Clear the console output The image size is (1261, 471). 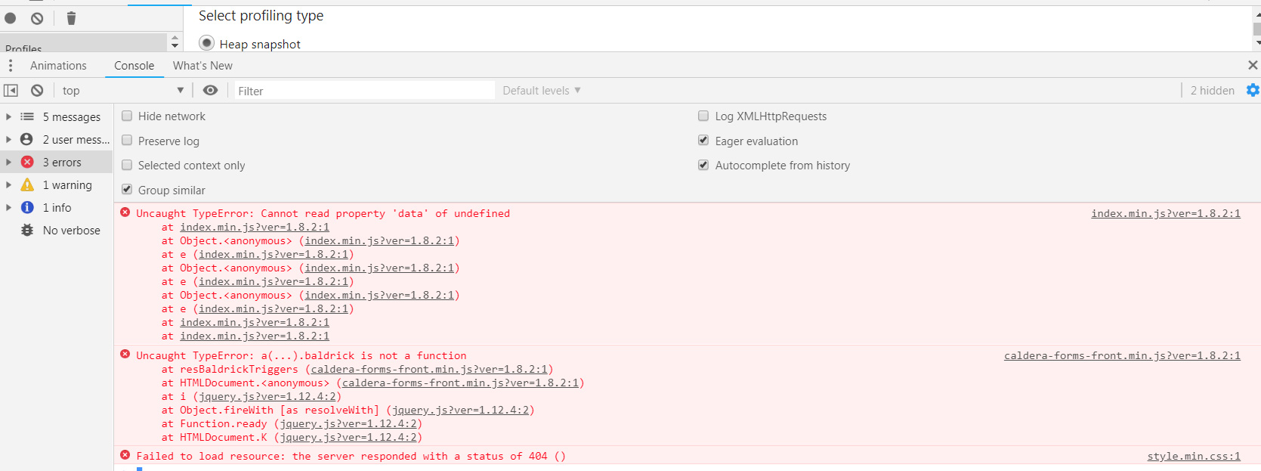pyautogui.click(x=37, y=91)
